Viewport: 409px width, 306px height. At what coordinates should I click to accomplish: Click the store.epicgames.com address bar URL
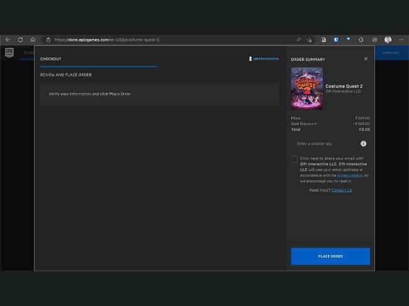click(107, 40)
